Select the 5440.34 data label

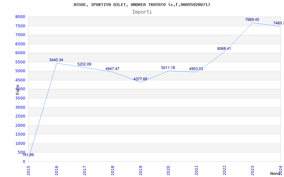[x=56, y=60]
